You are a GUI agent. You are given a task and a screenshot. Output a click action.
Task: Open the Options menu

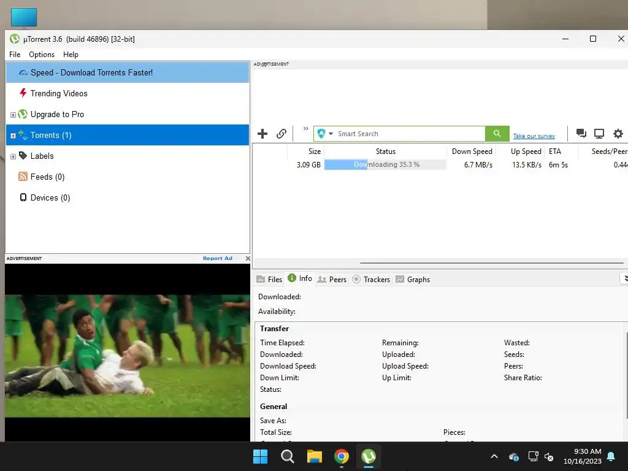[x=42, y=55]
